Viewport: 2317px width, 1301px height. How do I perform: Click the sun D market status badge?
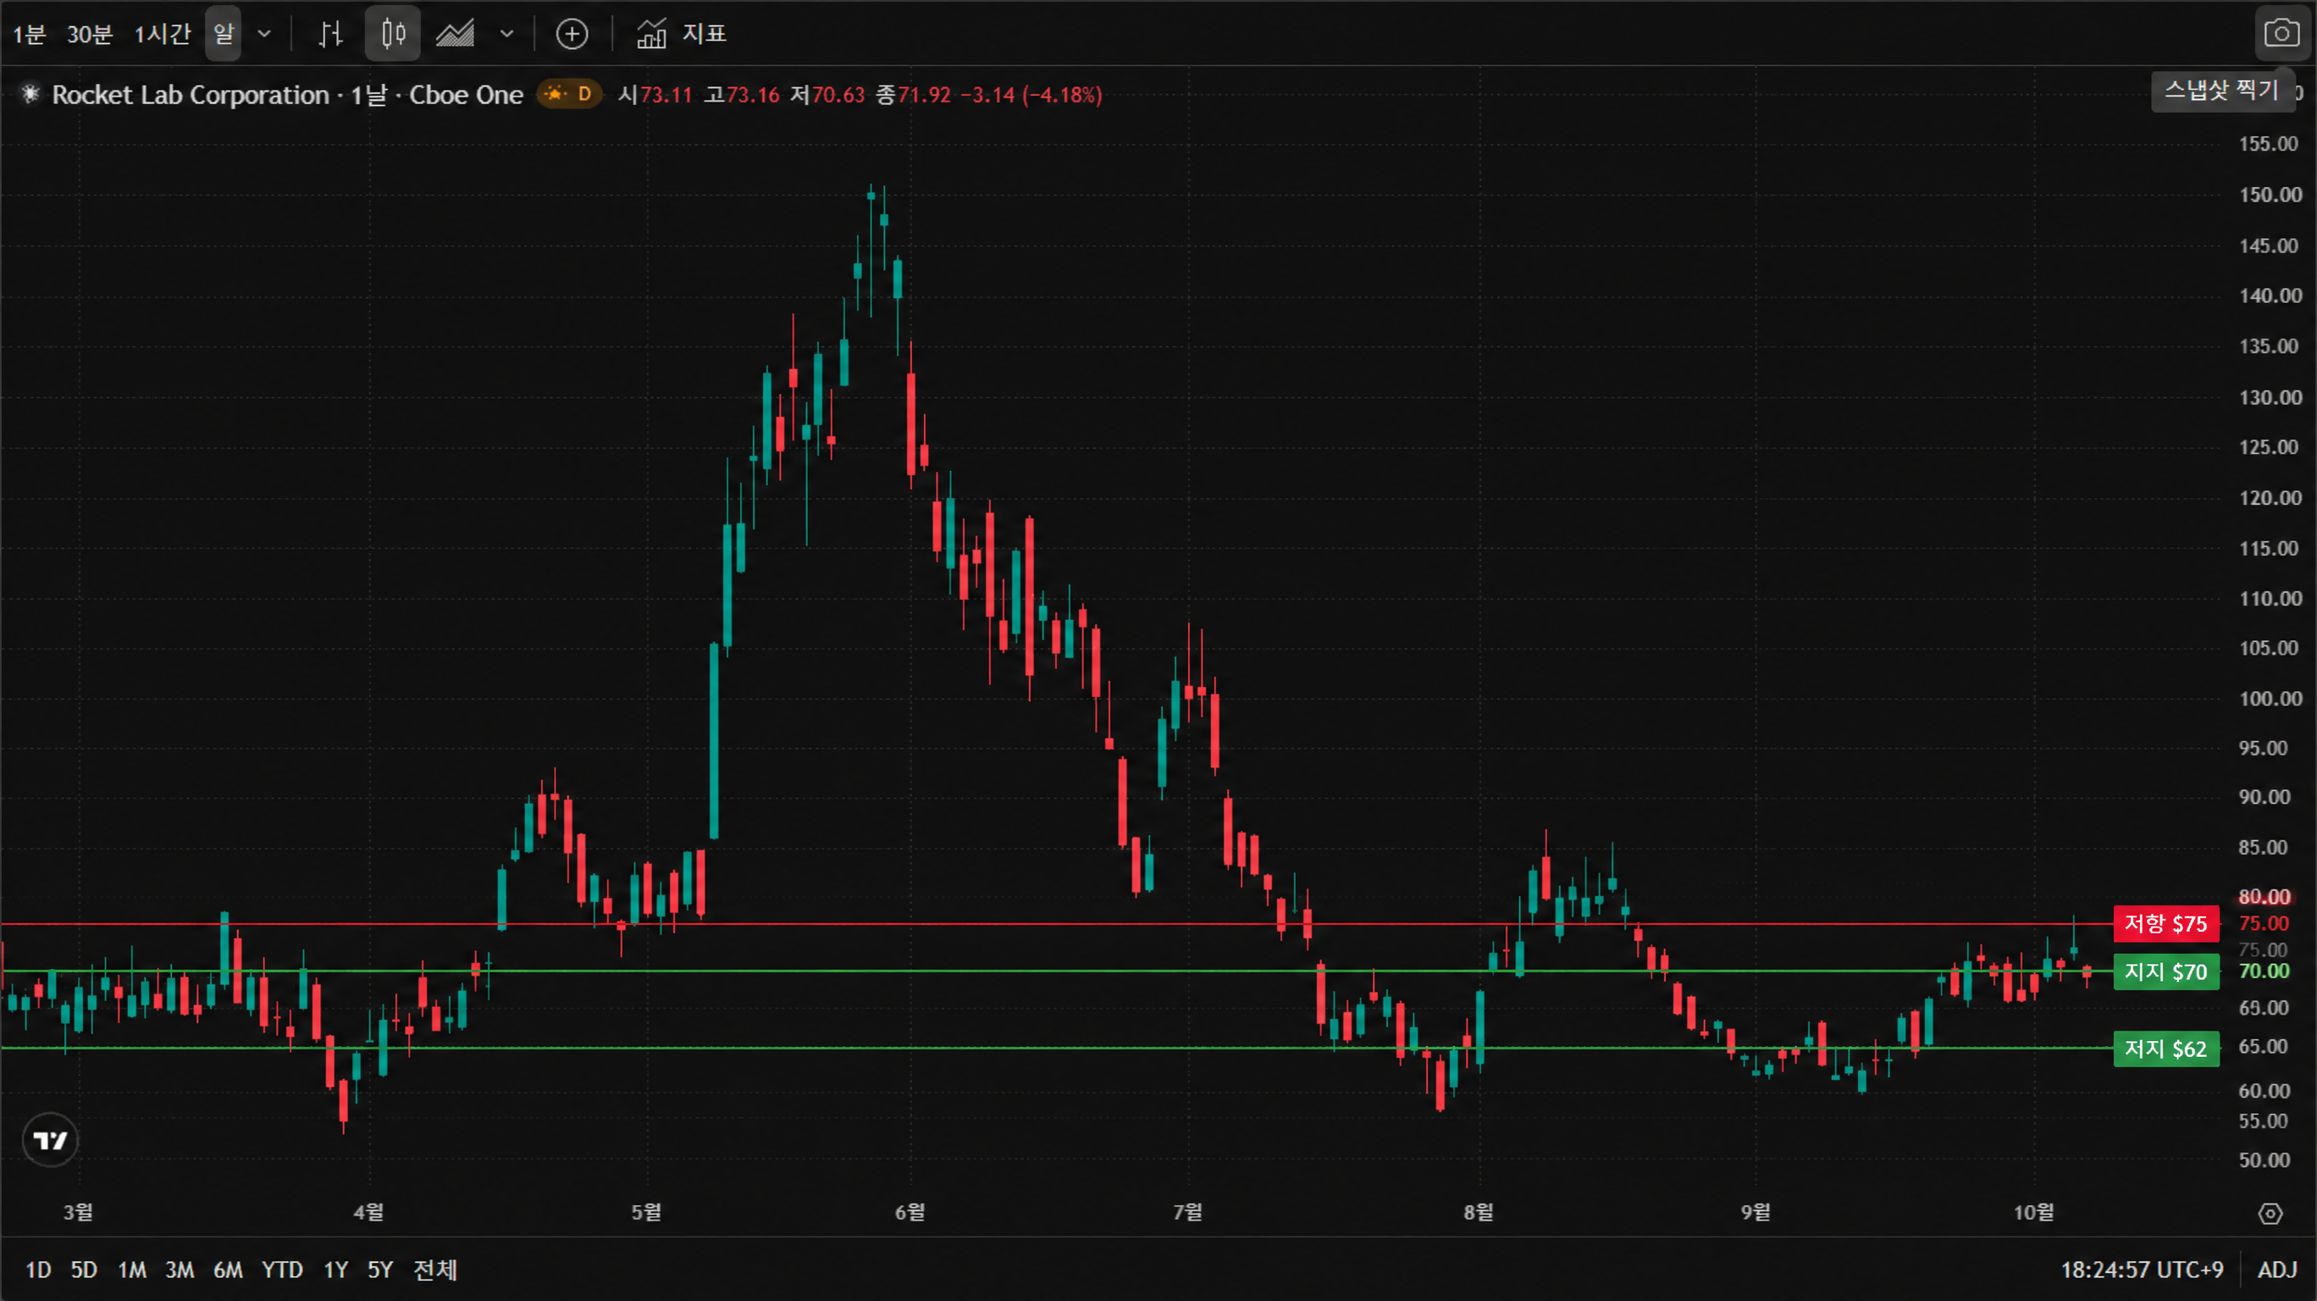tap(568, 93)
